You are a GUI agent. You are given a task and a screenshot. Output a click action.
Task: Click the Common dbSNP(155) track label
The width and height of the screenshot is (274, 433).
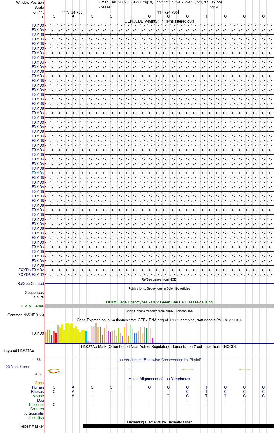(26, 315)
